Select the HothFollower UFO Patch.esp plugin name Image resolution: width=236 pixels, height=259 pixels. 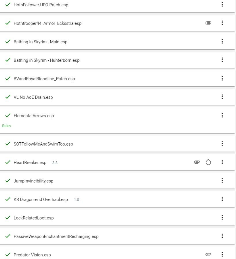[41, 5]
